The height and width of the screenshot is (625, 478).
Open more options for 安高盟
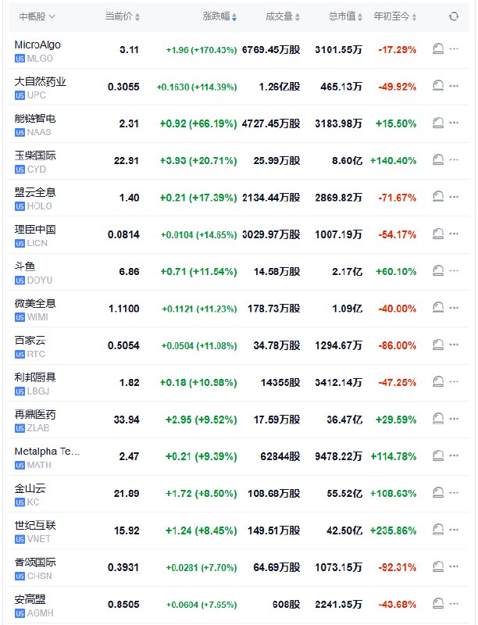click(x=454, y=603)
